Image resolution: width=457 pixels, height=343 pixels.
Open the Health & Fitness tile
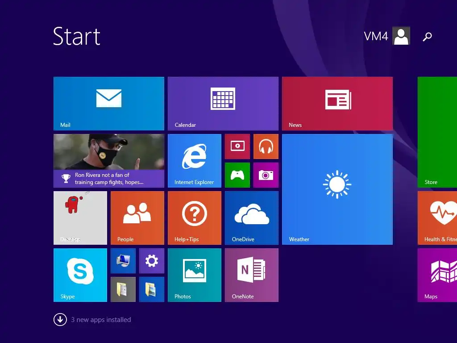coord(437,218)
